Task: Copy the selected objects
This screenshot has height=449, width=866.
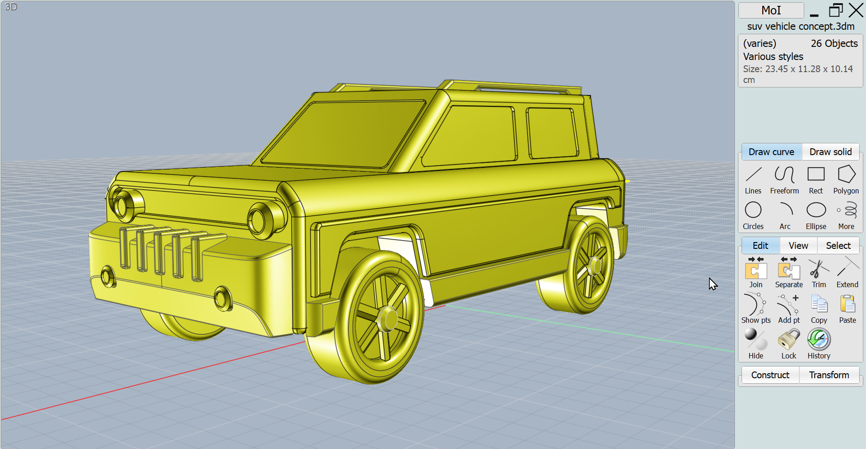Action: (x=819, y=308)
